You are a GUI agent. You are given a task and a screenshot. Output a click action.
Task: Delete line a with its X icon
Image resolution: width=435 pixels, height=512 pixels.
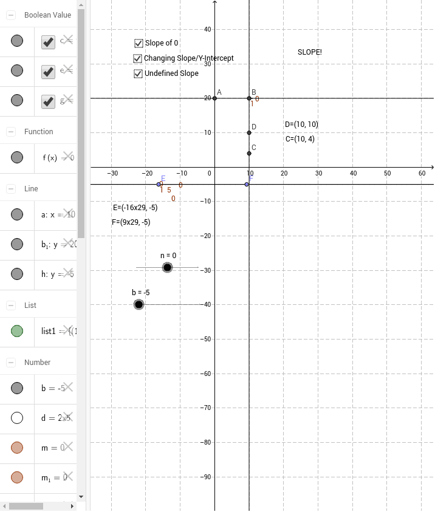(x=68, y=213)
